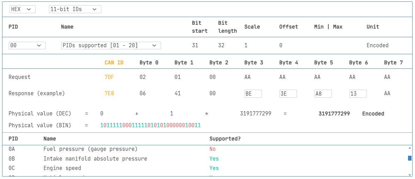Expand the PIDs supported [01 - 20] dropdown
The width and height of the screenshot is (415, 179).
(111, 45)
